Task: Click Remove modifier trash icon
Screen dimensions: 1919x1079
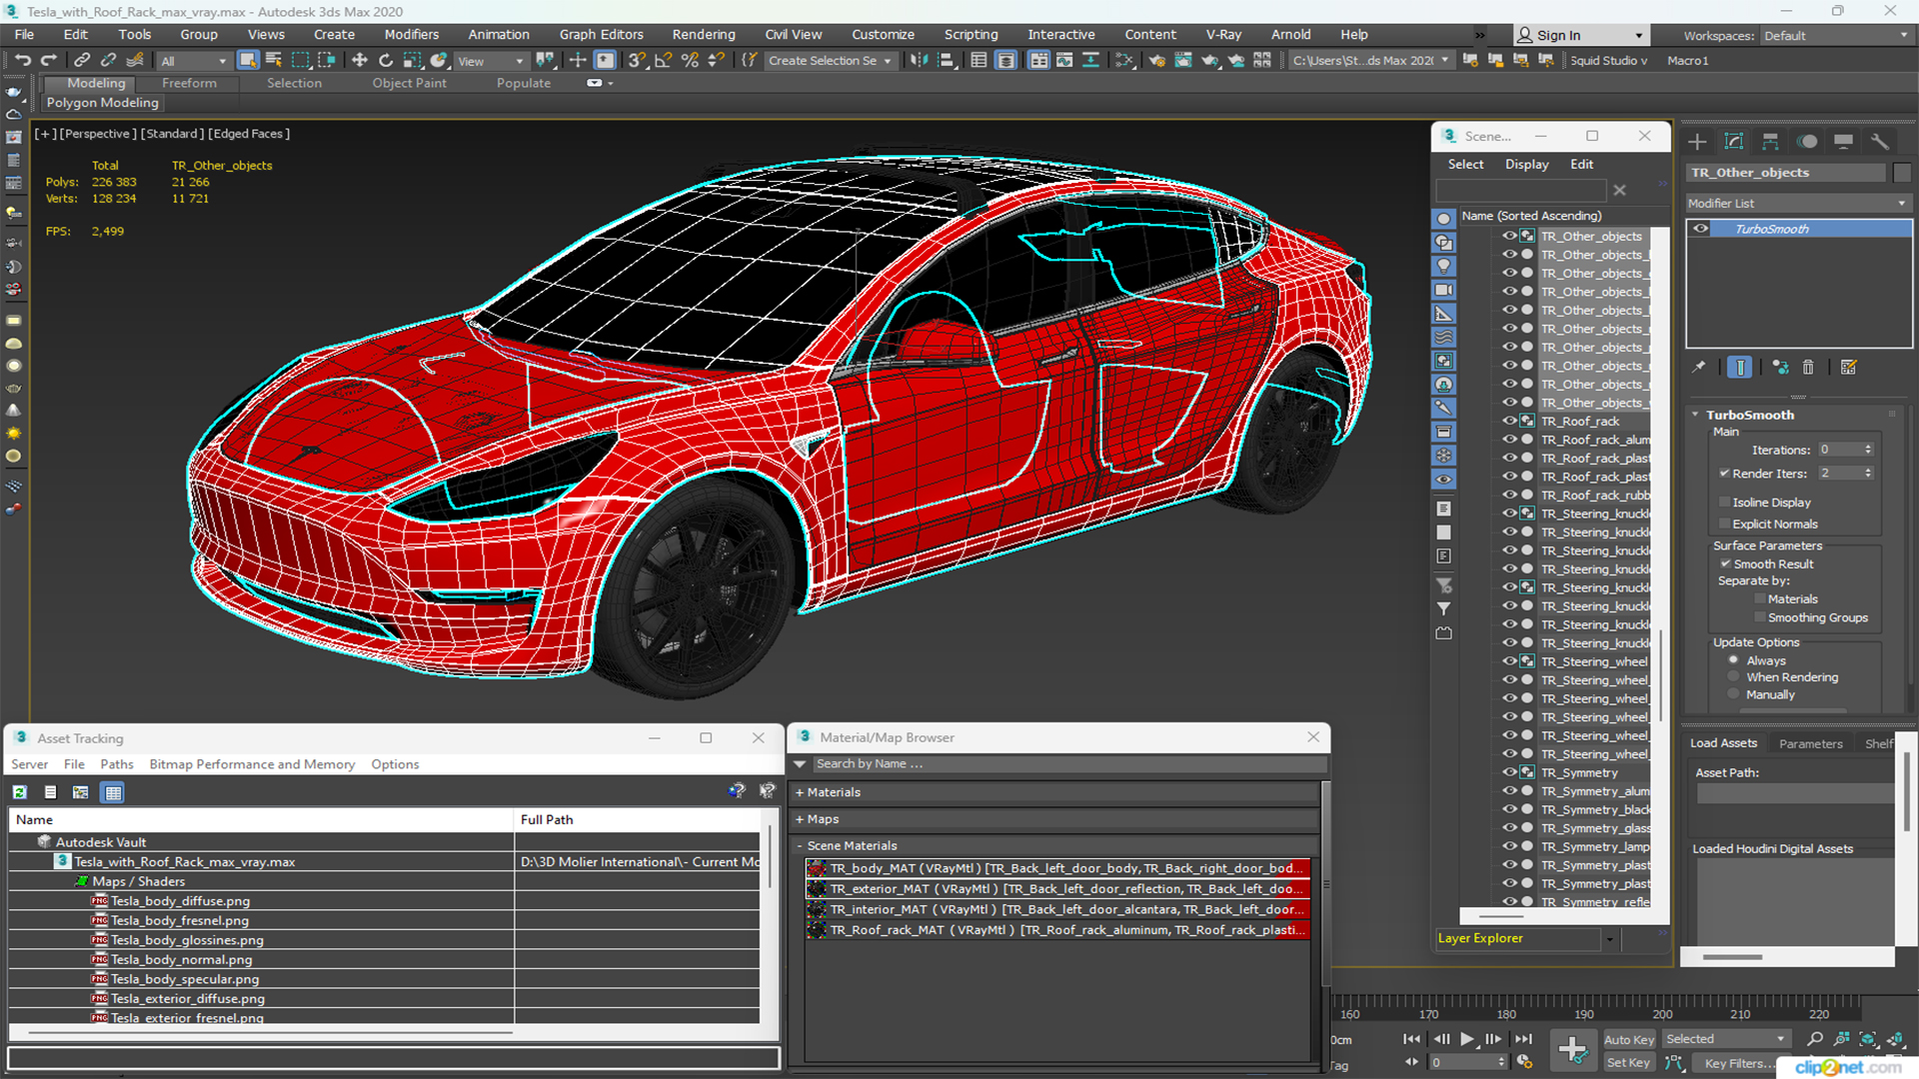Action: (x=1808, y=368)
